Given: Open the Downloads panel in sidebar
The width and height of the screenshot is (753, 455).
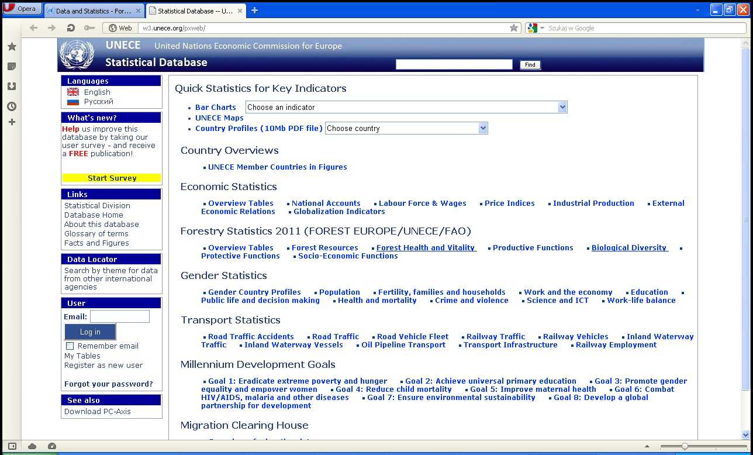Looking at the screenshot, I should [x=12, y=86].
